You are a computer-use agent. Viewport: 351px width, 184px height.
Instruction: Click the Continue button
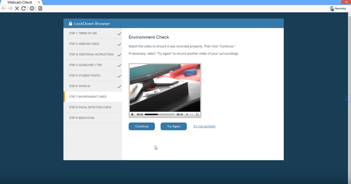pos(142,126)
